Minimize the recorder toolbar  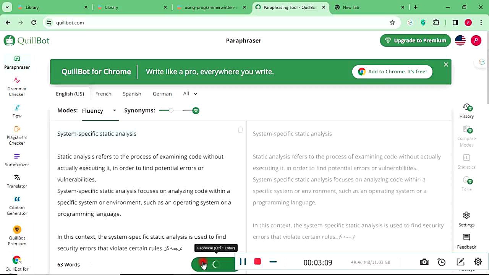coord(273,262)
